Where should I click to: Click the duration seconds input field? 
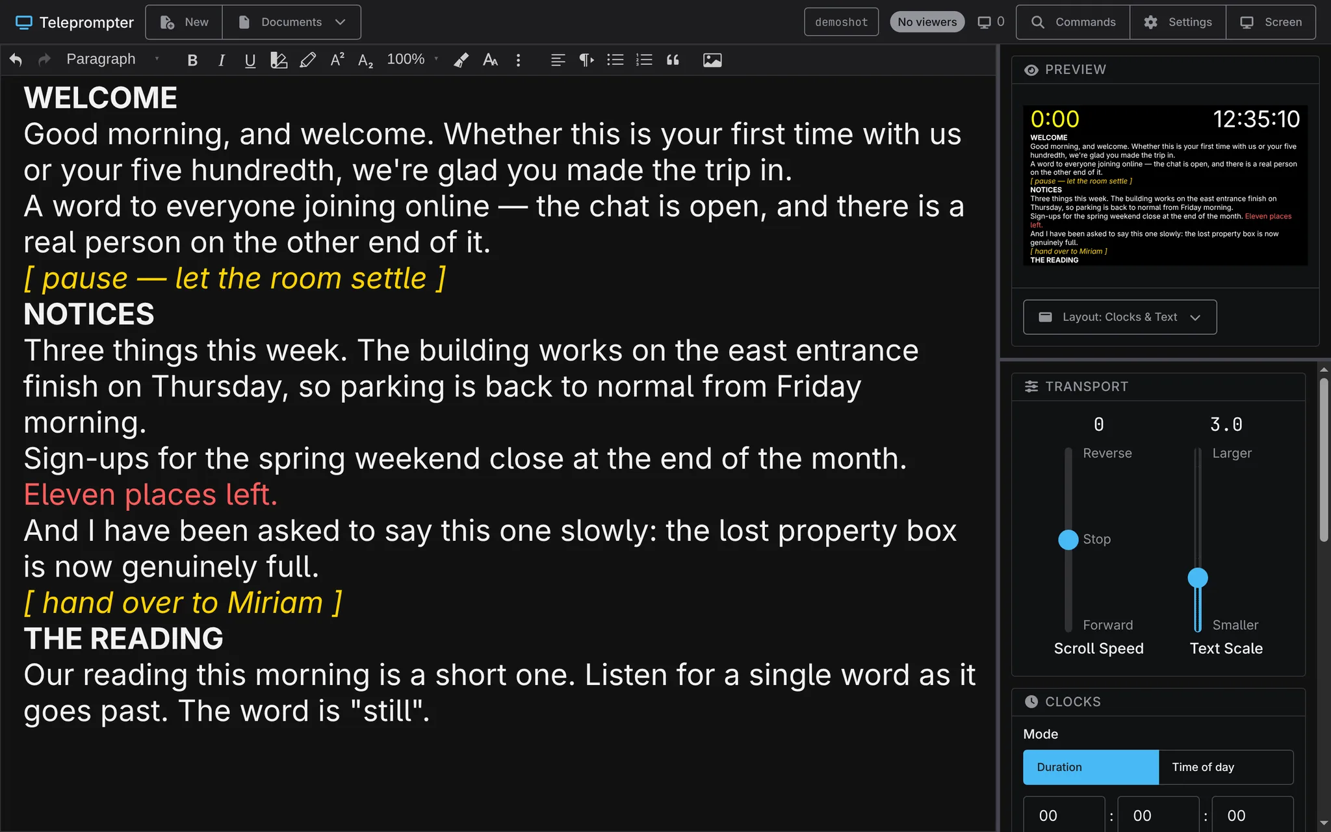(1252, 814)
